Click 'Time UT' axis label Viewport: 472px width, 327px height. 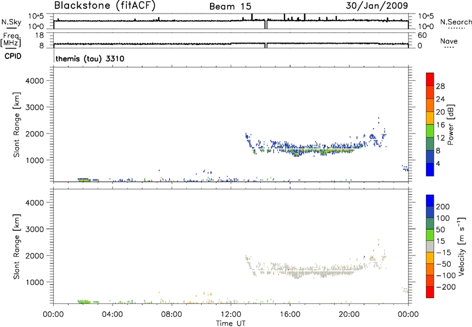231,323
